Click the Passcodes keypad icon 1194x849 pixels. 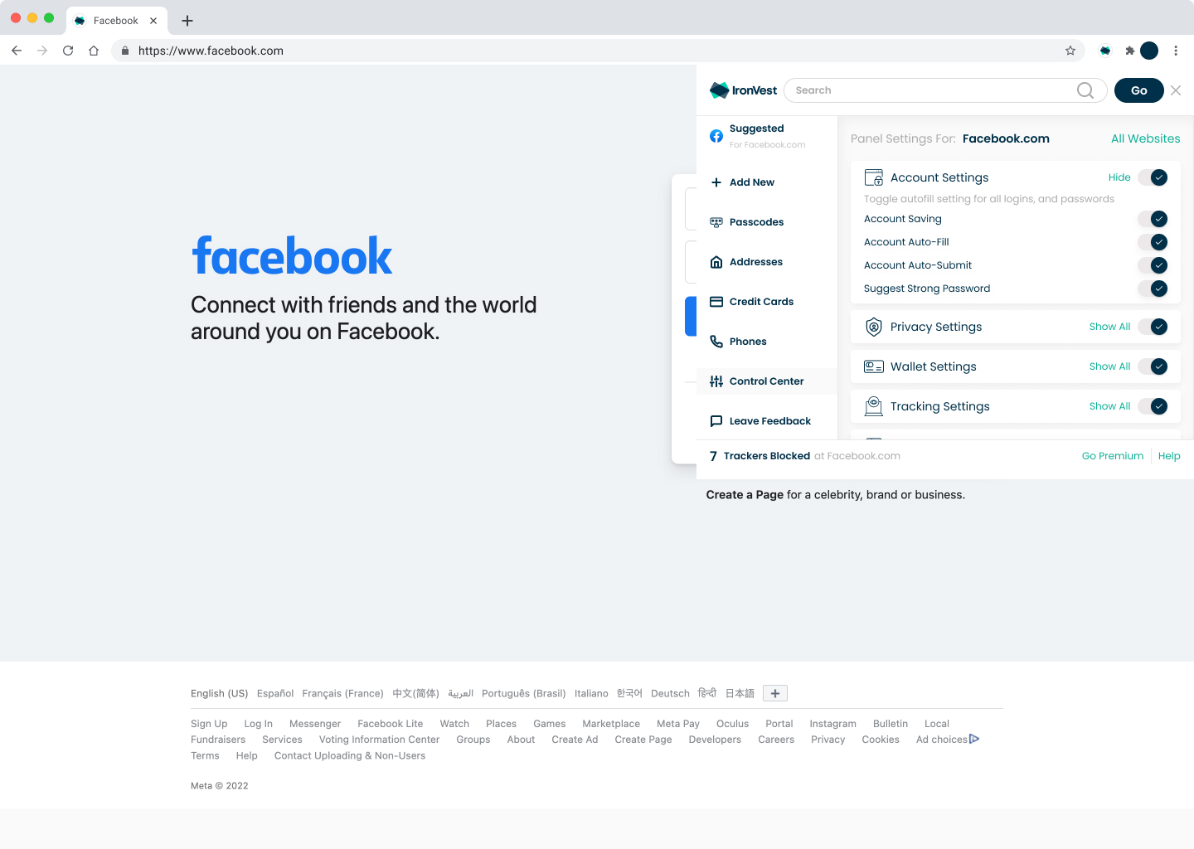[x=716, y=222]
